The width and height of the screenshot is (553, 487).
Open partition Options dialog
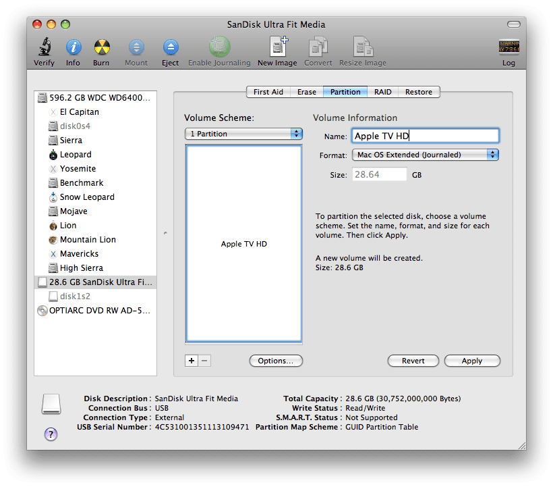click(275, 361)
